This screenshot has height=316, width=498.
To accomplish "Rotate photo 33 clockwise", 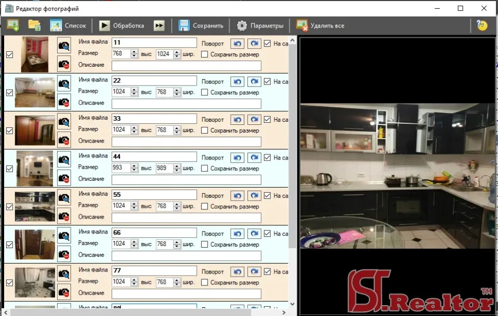I will click(x=254, y=120).
